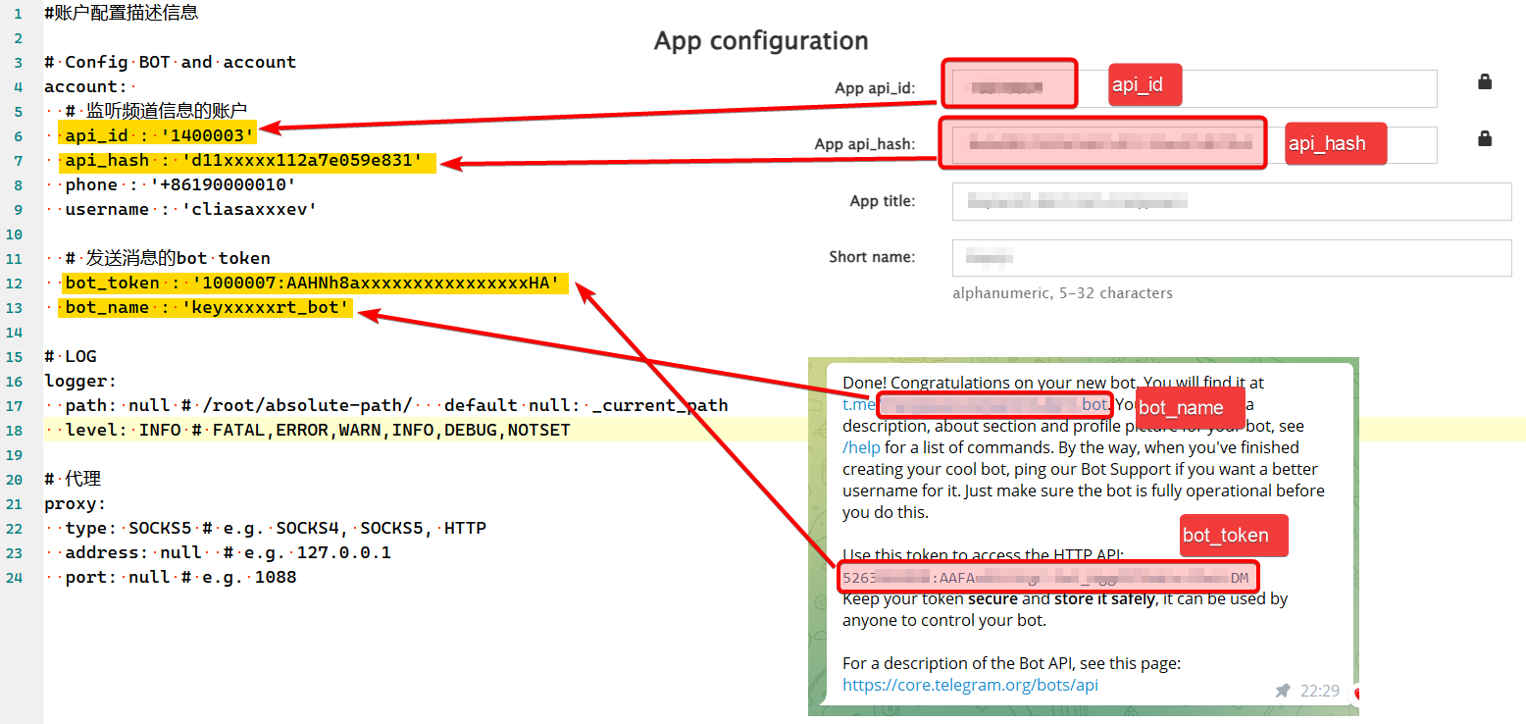1526x724 pixels.
Task: Open the core.telegram.org/bots/api link
Action: (x=969, y=685)
